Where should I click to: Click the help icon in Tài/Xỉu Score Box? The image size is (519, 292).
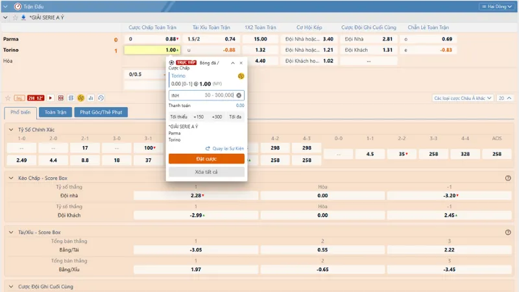(508, 232)
